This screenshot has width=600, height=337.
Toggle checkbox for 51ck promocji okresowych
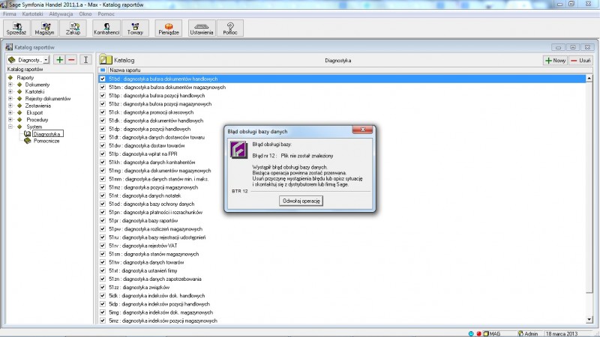pos(103,112)
